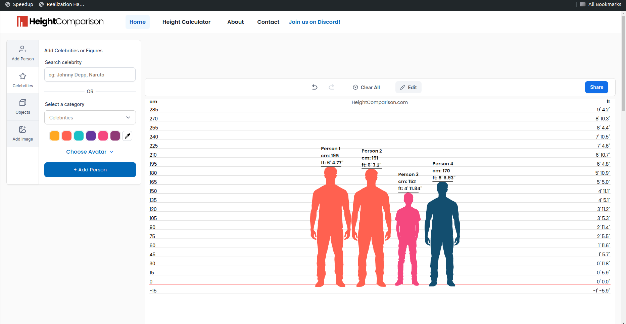Select the Person 2 silhouette
This screenshot has width=626, height=324.
tap(371, 228)
